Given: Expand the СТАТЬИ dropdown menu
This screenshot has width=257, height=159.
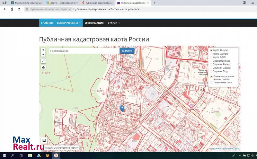Looking at the screenshot, I should 114,23.
